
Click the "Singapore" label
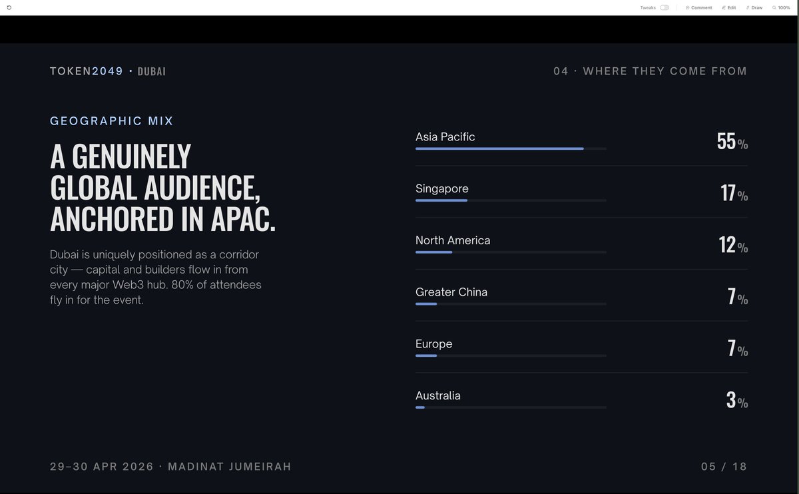(x=442, y=189)
